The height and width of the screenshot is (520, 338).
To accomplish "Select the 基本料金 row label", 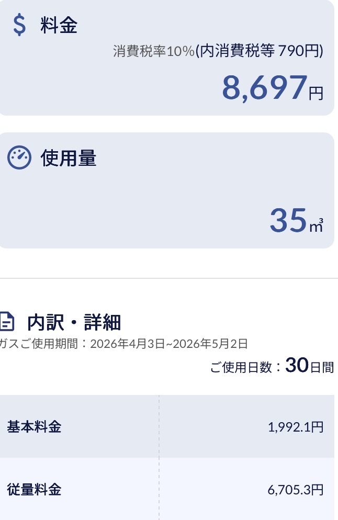I will (x=34, y=426).
